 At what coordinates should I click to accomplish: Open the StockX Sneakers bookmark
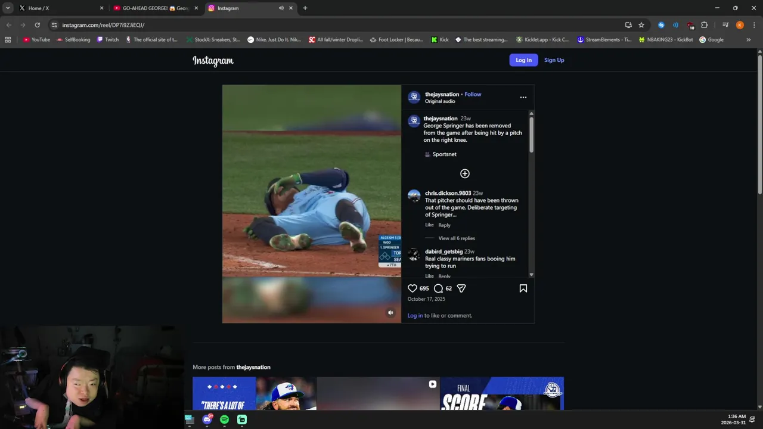pyautogui.click(x=213, y=40)
